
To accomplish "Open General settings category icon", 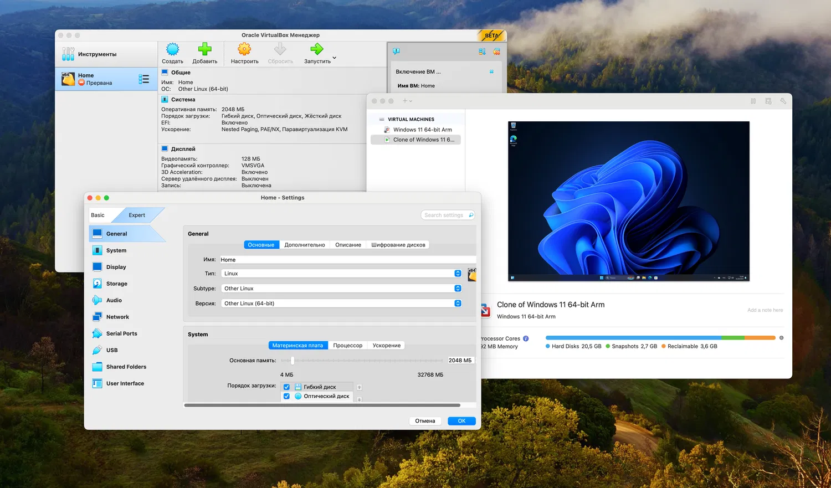I will 97,234.
